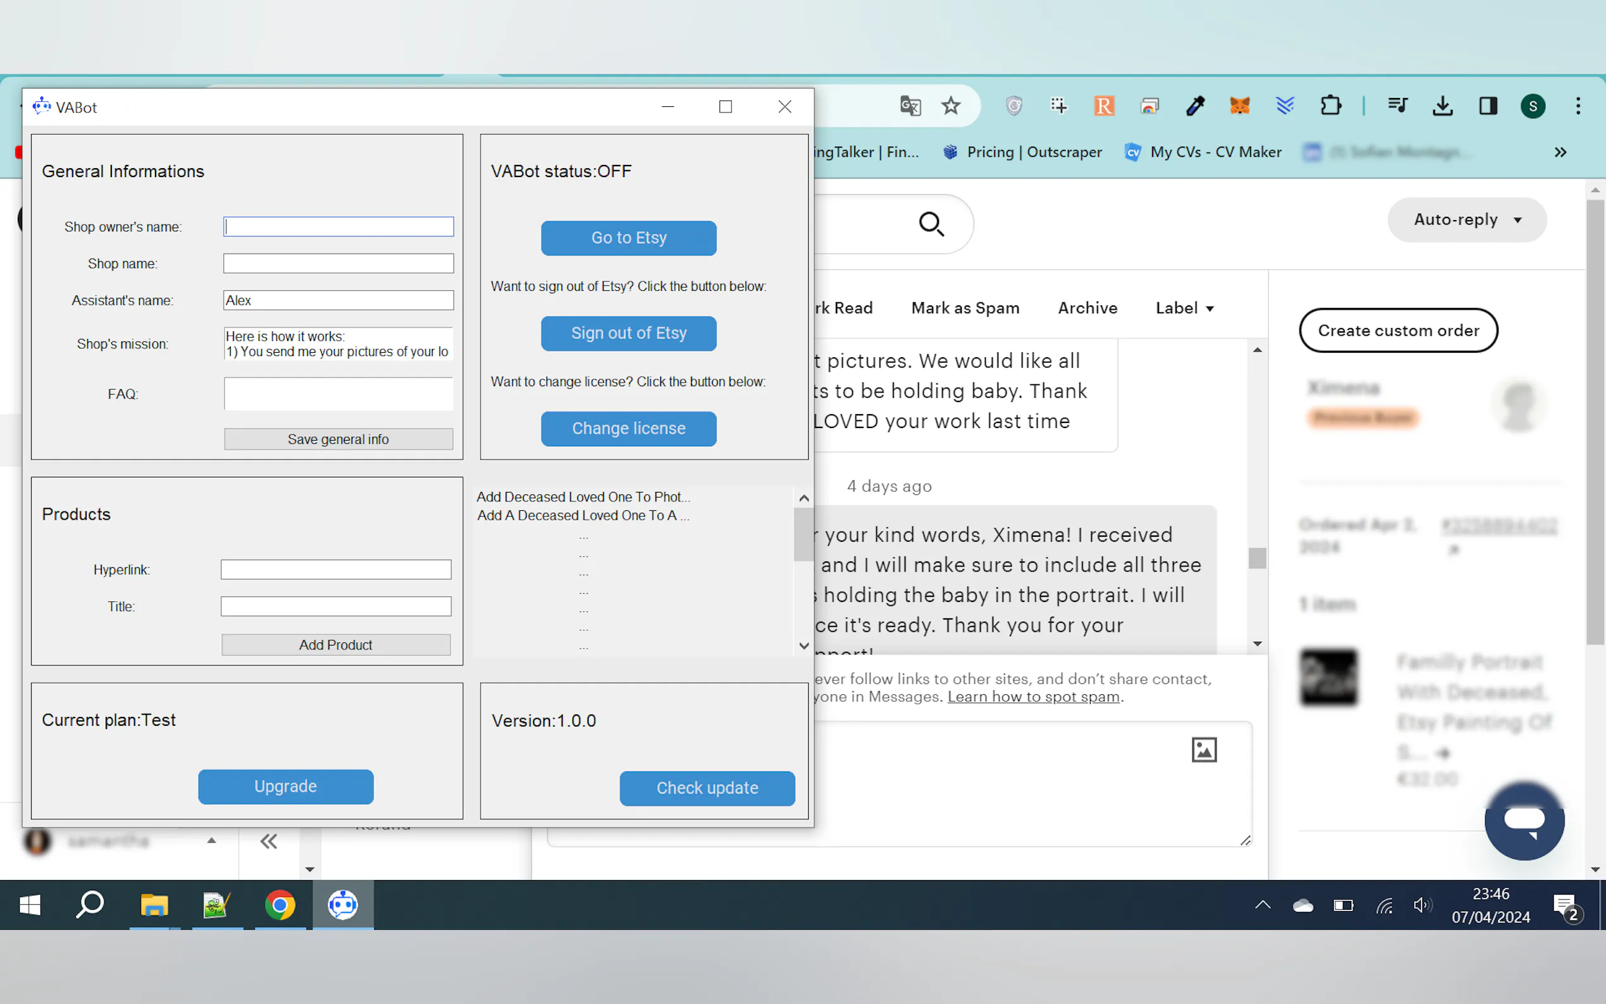1606x1004 pixels.
Task: Toggle the Chrome side panel icon
Action: [x=1488, y=106]
